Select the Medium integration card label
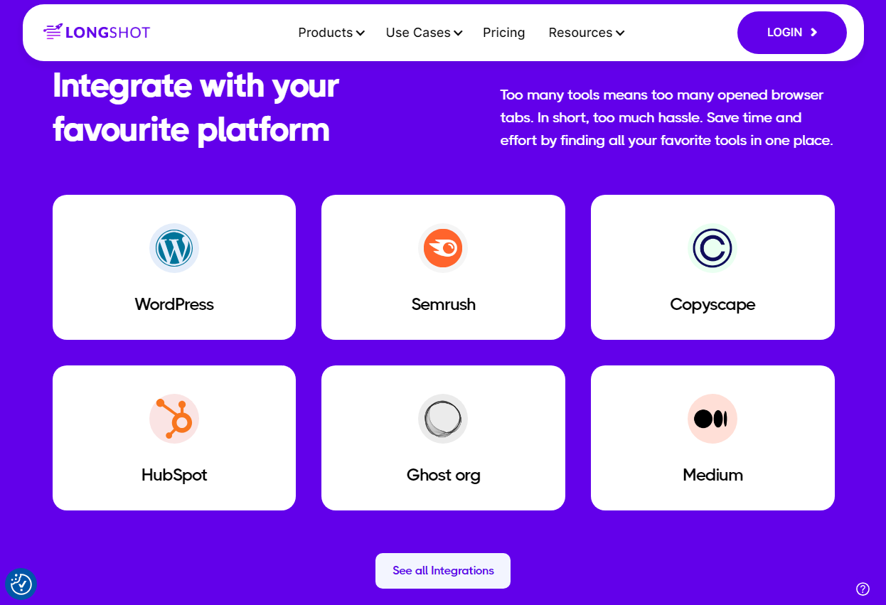886x605 pixels. point(712,475)
